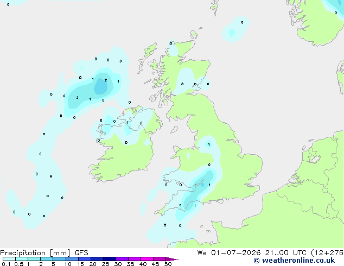This screenshot has height=266, width=344.
Task: Click the 0.5–1 mm legend color swatch
Action: [x=22, y=259]
